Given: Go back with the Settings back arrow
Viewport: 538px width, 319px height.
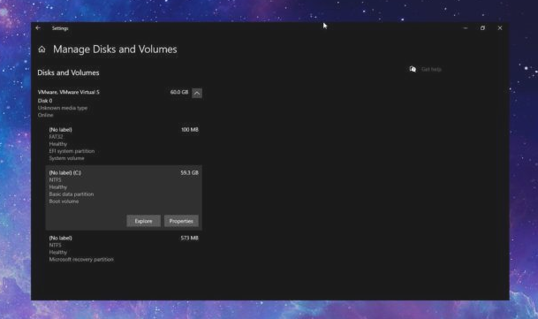Looking at the screenshot, I should click(38, 28).
